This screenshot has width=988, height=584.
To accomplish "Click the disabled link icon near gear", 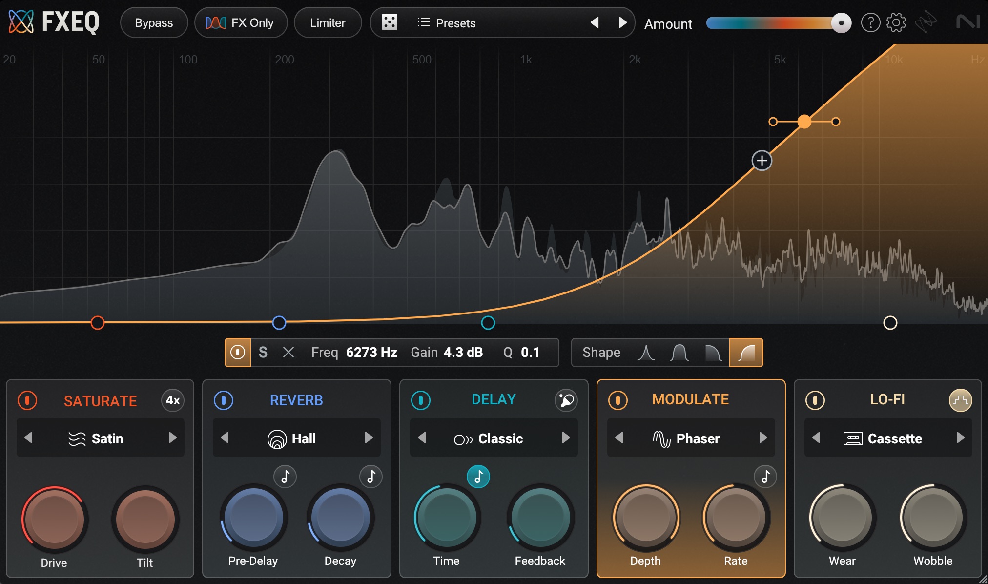I will [926, 22].
